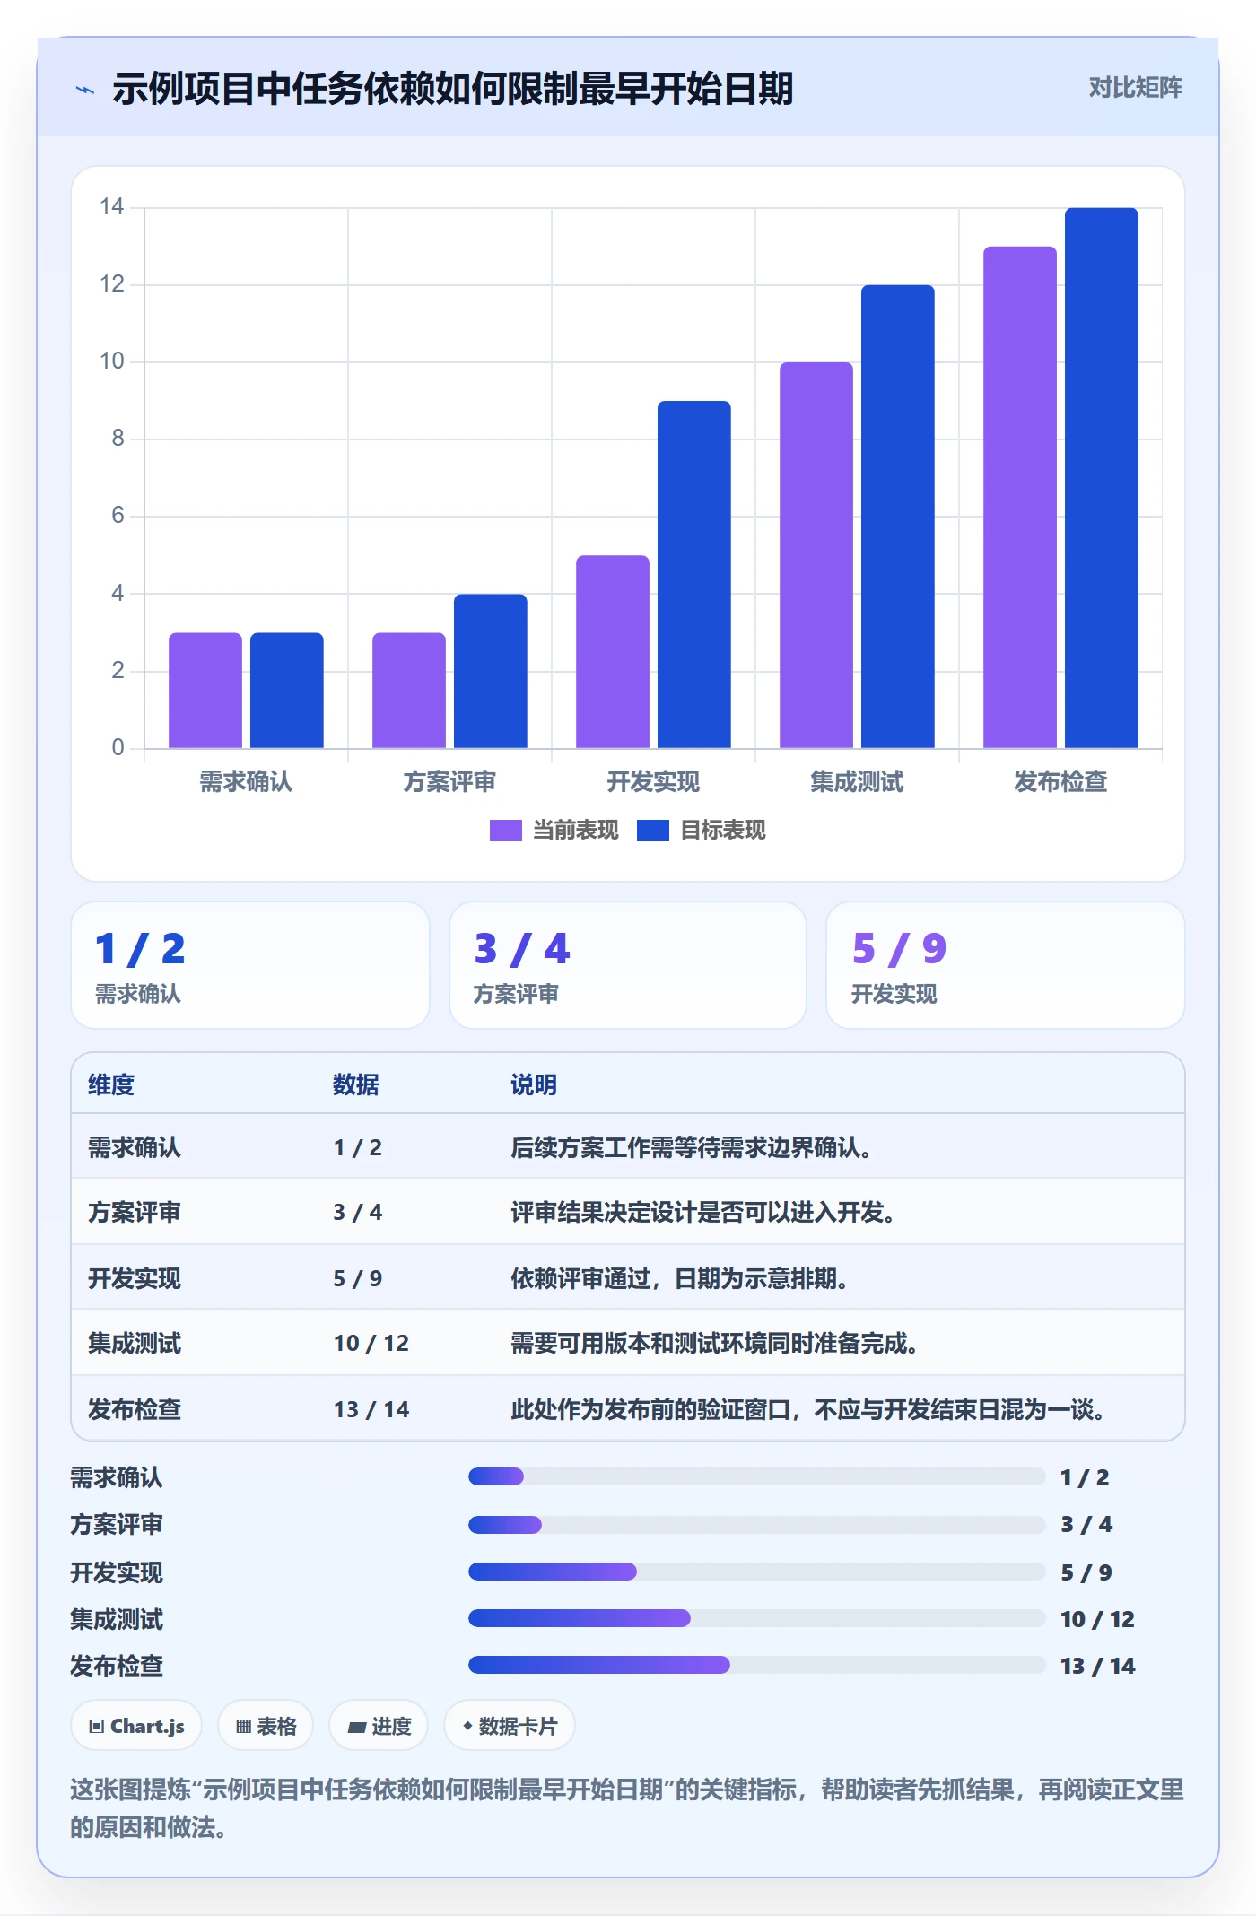Click the blue 方案评审 target bar
The width and height of the screenshot is (1256, 1916).
(491, 671)
